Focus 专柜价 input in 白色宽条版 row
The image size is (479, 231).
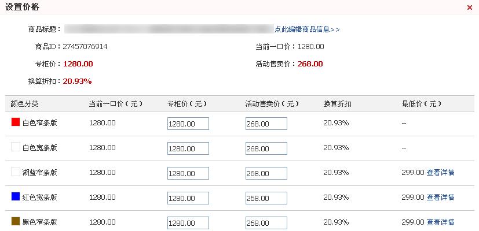click(188, 148)
